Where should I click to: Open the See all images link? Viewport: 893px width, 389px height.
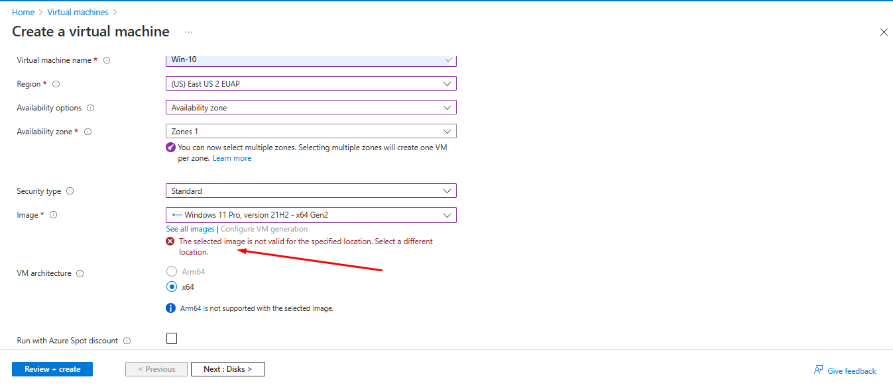[x=190, y=229]
